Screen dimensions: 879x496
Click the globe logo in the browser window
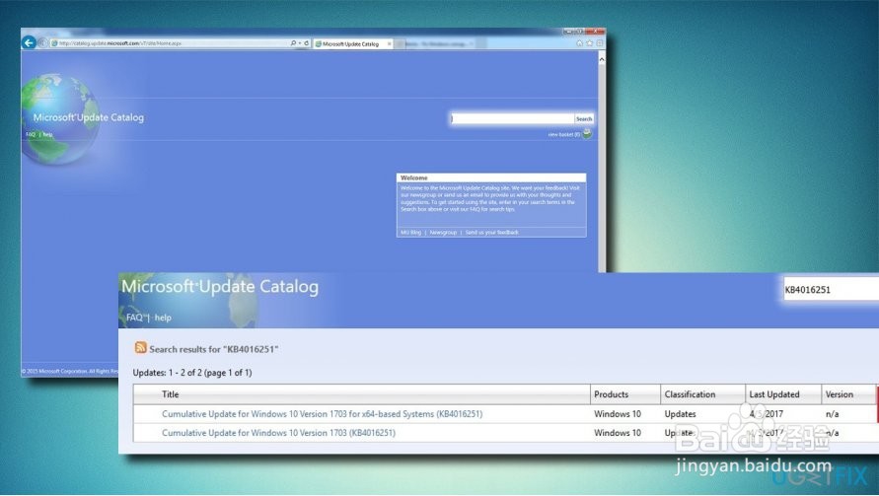pos(59,118)
